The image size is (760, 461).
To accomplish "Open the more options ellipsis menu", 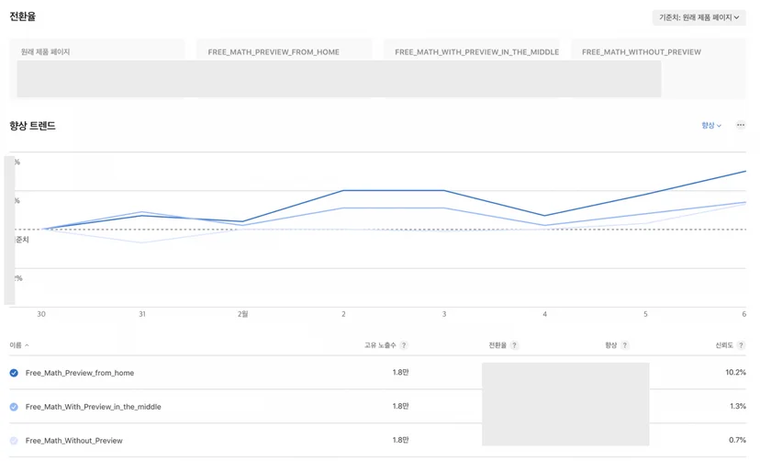I will (x=740, y=125).
